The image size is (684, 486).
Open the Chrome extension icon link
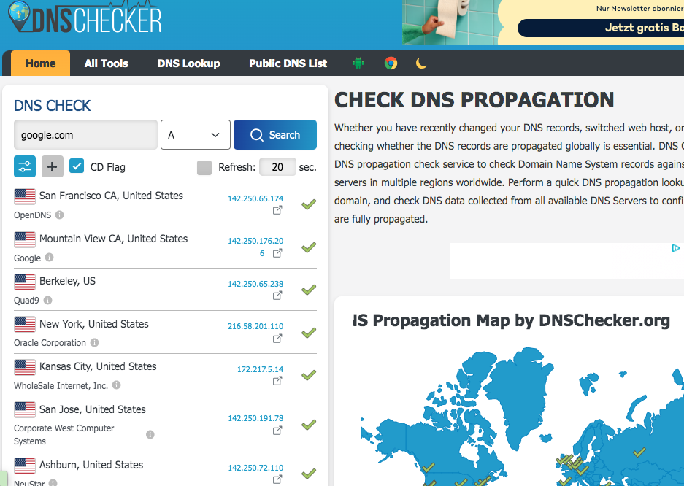pos(391,63)
